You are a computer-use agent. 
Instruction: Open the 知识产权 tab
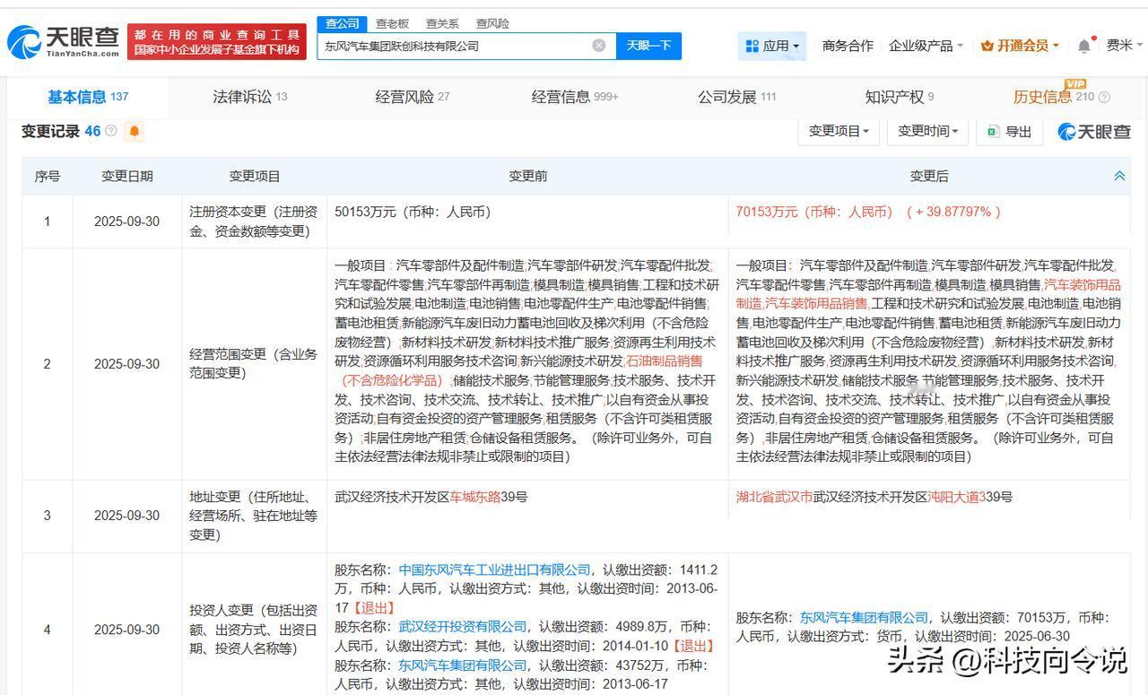900,97
